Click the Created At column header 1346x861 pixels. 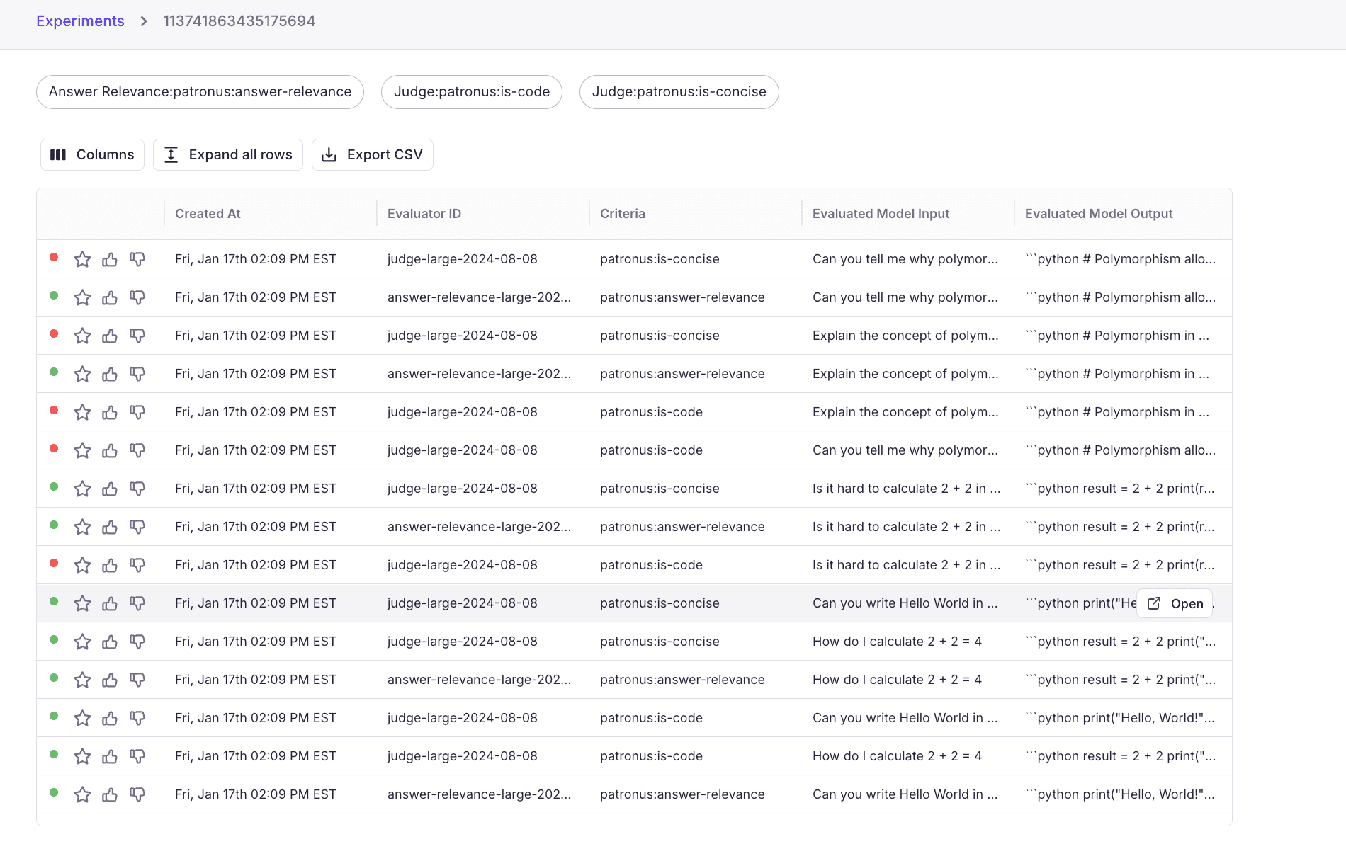click(208, 214)
